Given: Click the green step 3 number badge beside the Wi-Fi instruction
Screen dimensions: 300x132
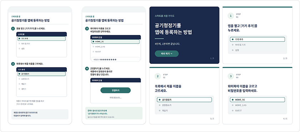Looking at the screenshot, I should (87, 29).
